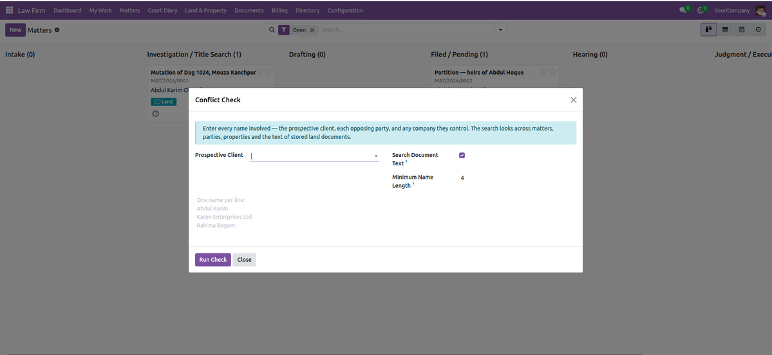Show help tooltip for Minimum Name Length
Screen dimensions: 772x355
click(x=413, y=184)
